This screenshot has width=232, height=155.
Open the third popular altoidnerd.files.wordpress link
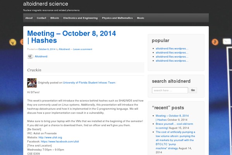click(172, 57)
